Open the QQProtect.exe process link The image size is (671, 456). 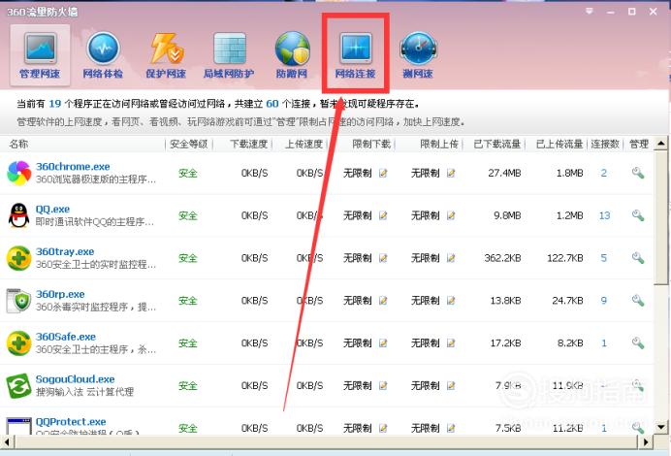point(71,422)
